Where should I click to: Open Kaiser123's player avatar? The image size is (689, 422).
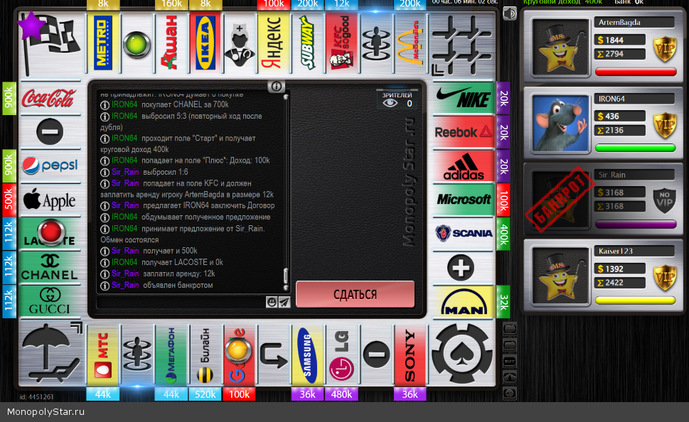560,276
